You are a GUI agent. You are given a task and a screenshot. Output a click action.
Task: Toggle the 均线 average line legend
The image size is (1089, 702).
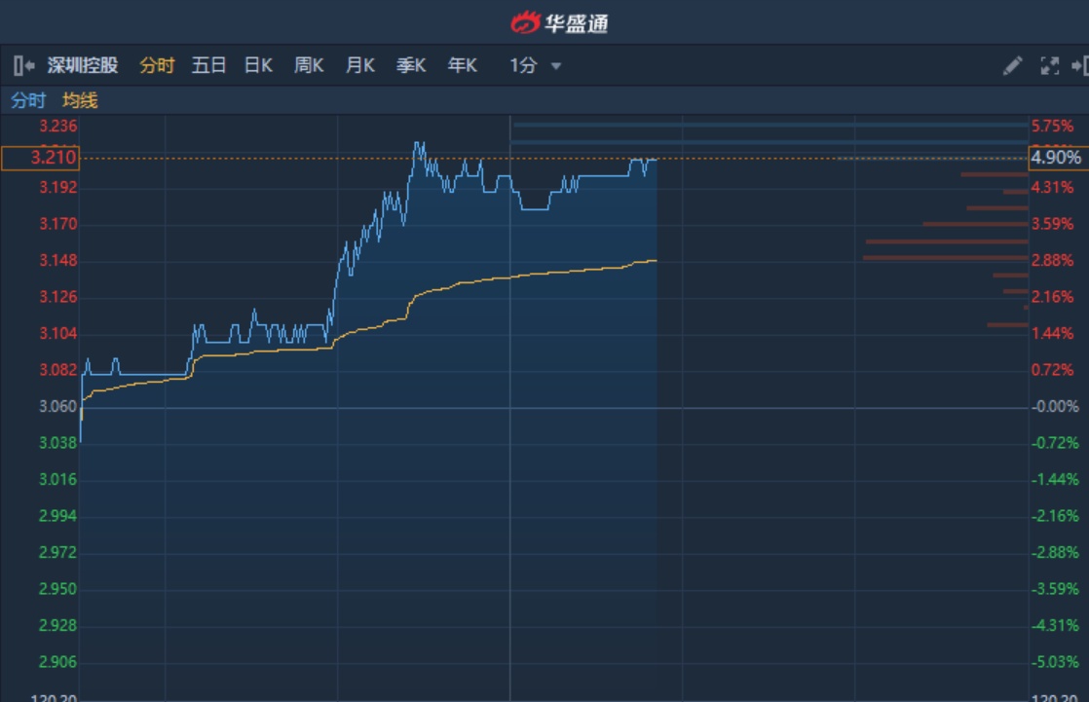click(x=80, y=100)
